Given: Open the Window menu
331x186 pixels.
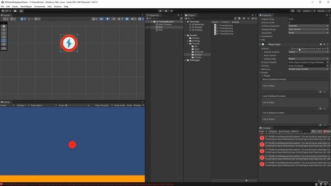Looking at the screenshot, I should point(57,7).
